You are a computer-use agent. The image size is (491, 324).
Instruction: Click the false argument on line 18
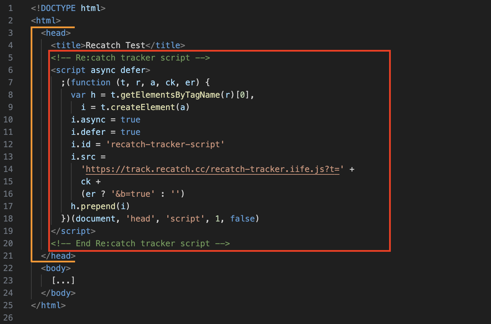pos(242,219)
